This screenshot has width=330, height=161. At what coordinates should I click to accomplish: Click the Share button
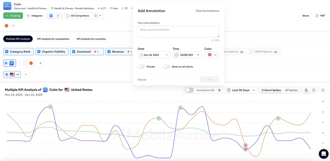306,16
